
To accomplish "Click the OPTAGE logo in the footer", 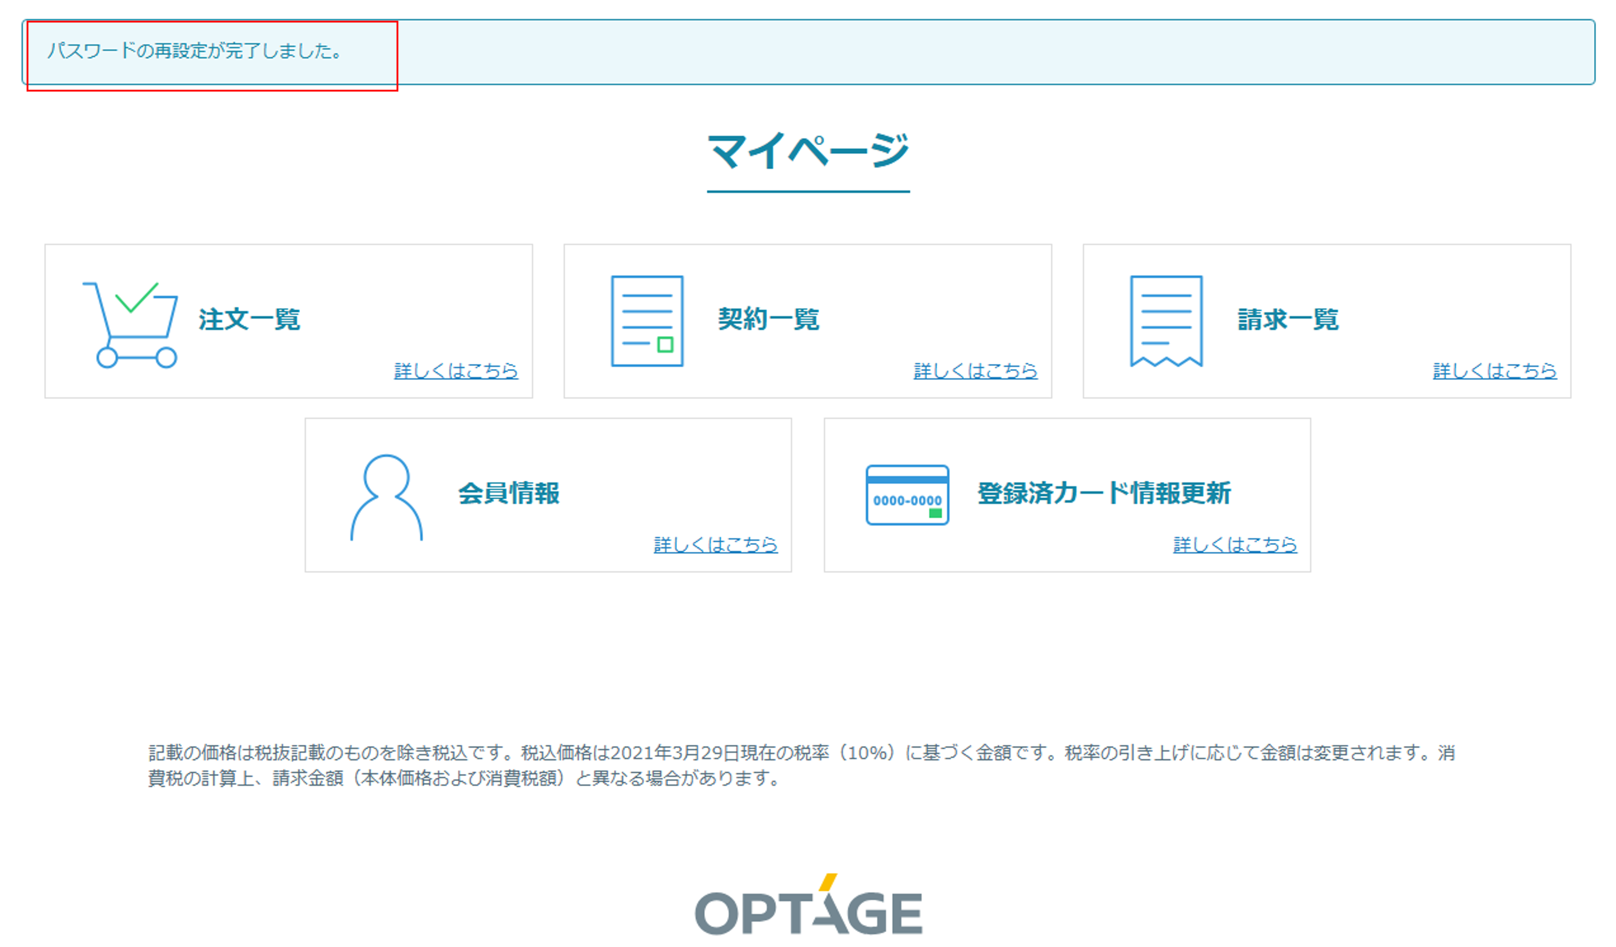I will [808, 904].
